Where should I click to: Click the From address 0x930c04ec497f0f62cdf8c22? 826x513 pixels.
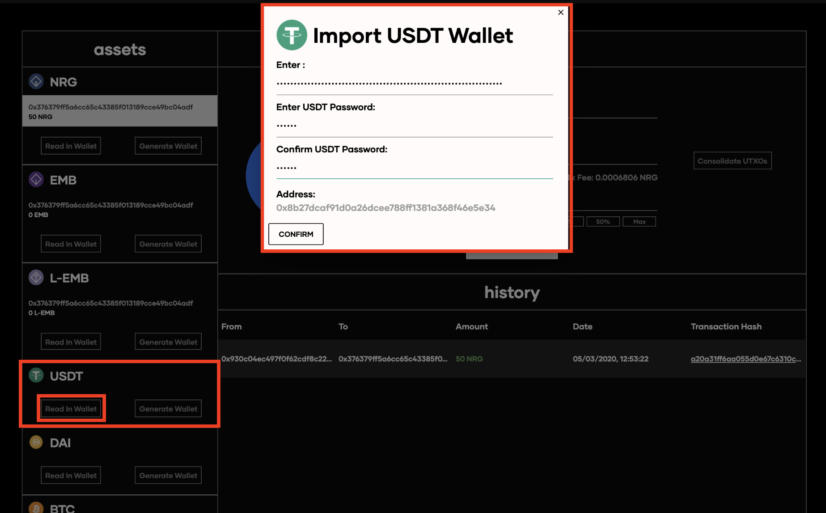coord(277,359)
